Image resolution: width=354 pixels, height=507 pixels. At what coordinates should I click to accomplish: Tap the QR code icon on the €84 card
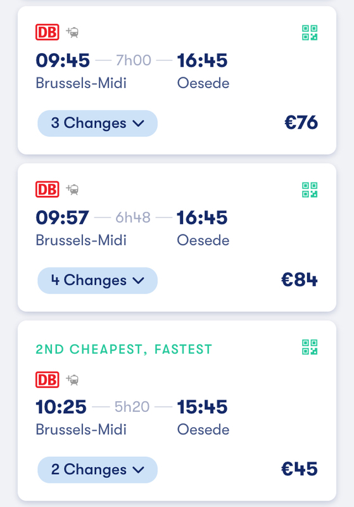(310, 189)
